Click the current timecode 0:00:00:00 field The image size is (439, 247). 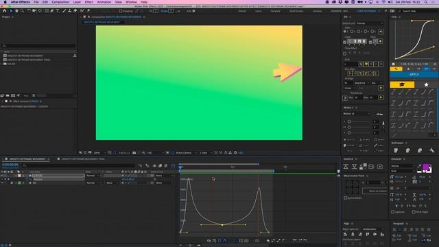10,165
